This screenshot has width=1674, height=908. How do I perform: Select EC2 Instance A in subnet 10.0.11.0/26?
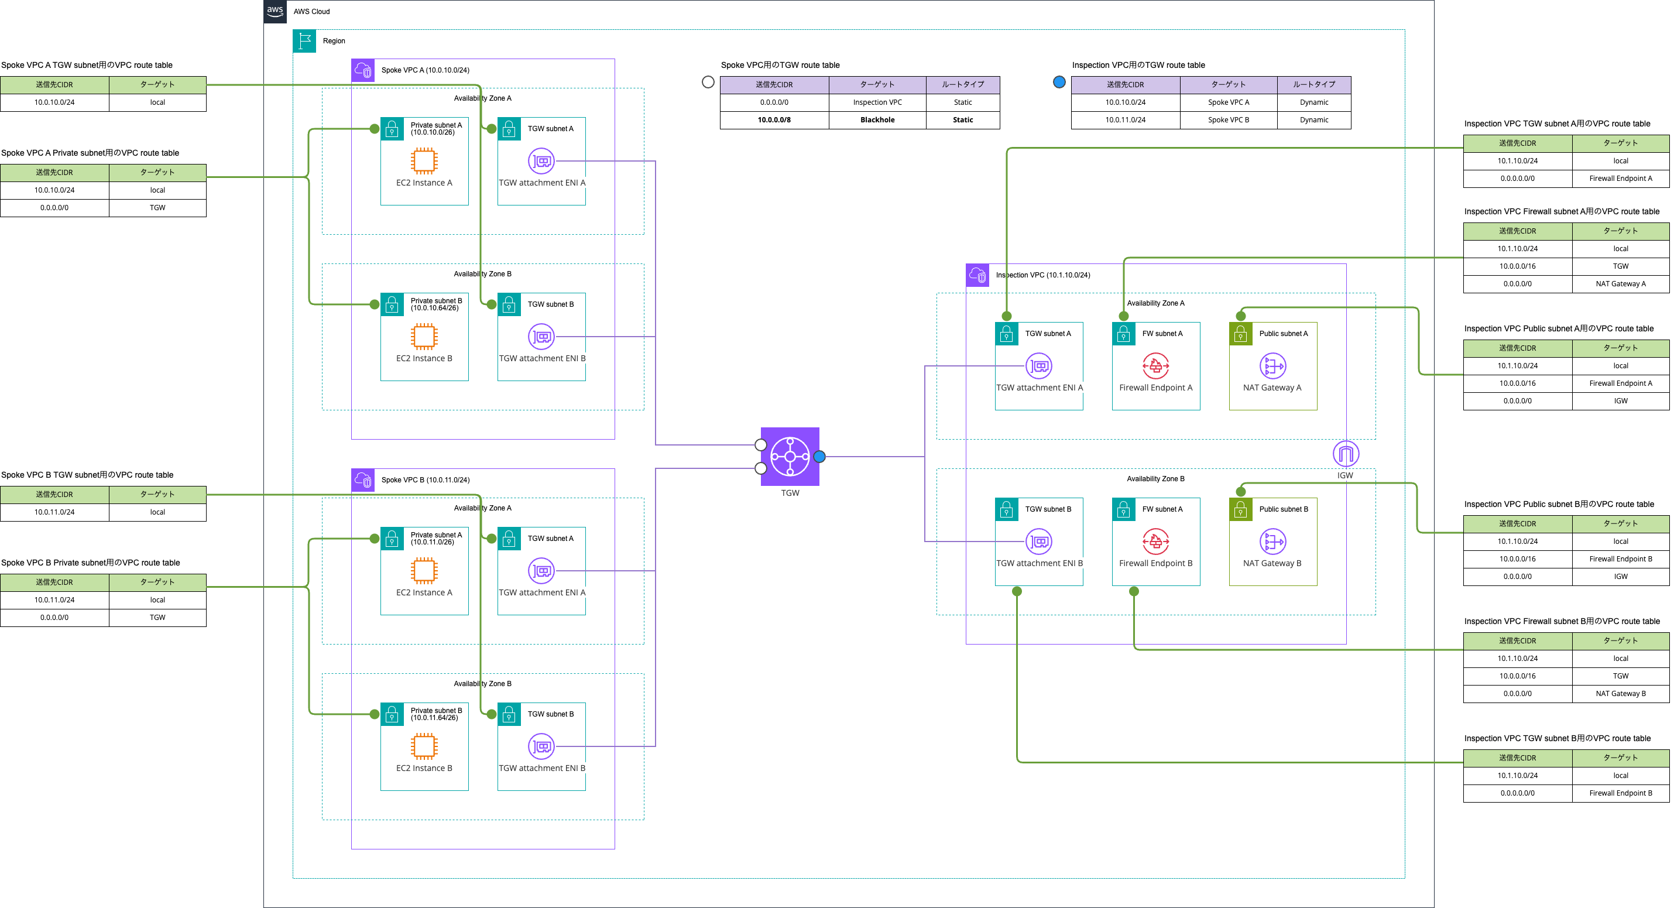[424, 571]
